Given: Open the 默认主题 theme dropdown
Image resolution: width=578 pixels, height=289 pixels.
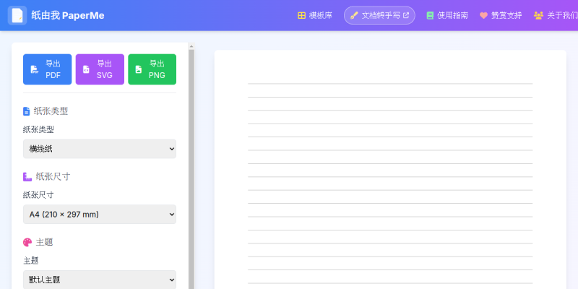Looking at the screenshot, I should (100, 280).
